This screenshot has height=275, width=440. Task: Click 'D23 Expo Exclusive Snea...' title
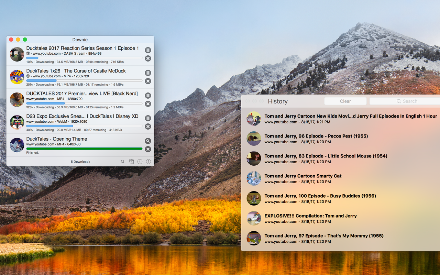coord(82,116)
